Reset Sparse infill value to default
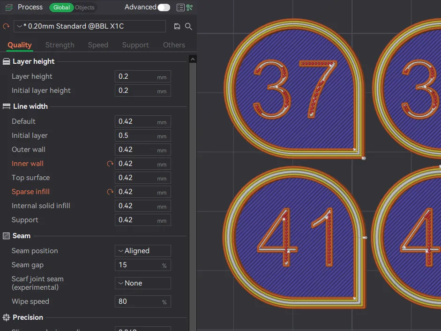 point(110,192)
